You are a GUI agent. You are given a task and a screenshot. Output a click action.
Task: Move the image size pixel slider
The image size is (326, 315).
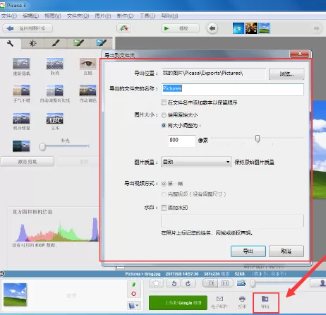[258, 138]
